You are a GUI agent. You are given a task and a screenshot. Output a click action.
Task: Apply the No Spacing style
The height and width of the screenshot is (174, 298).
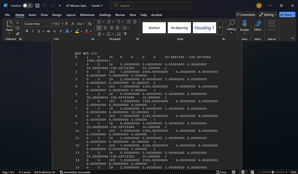[x=179, y=28]
